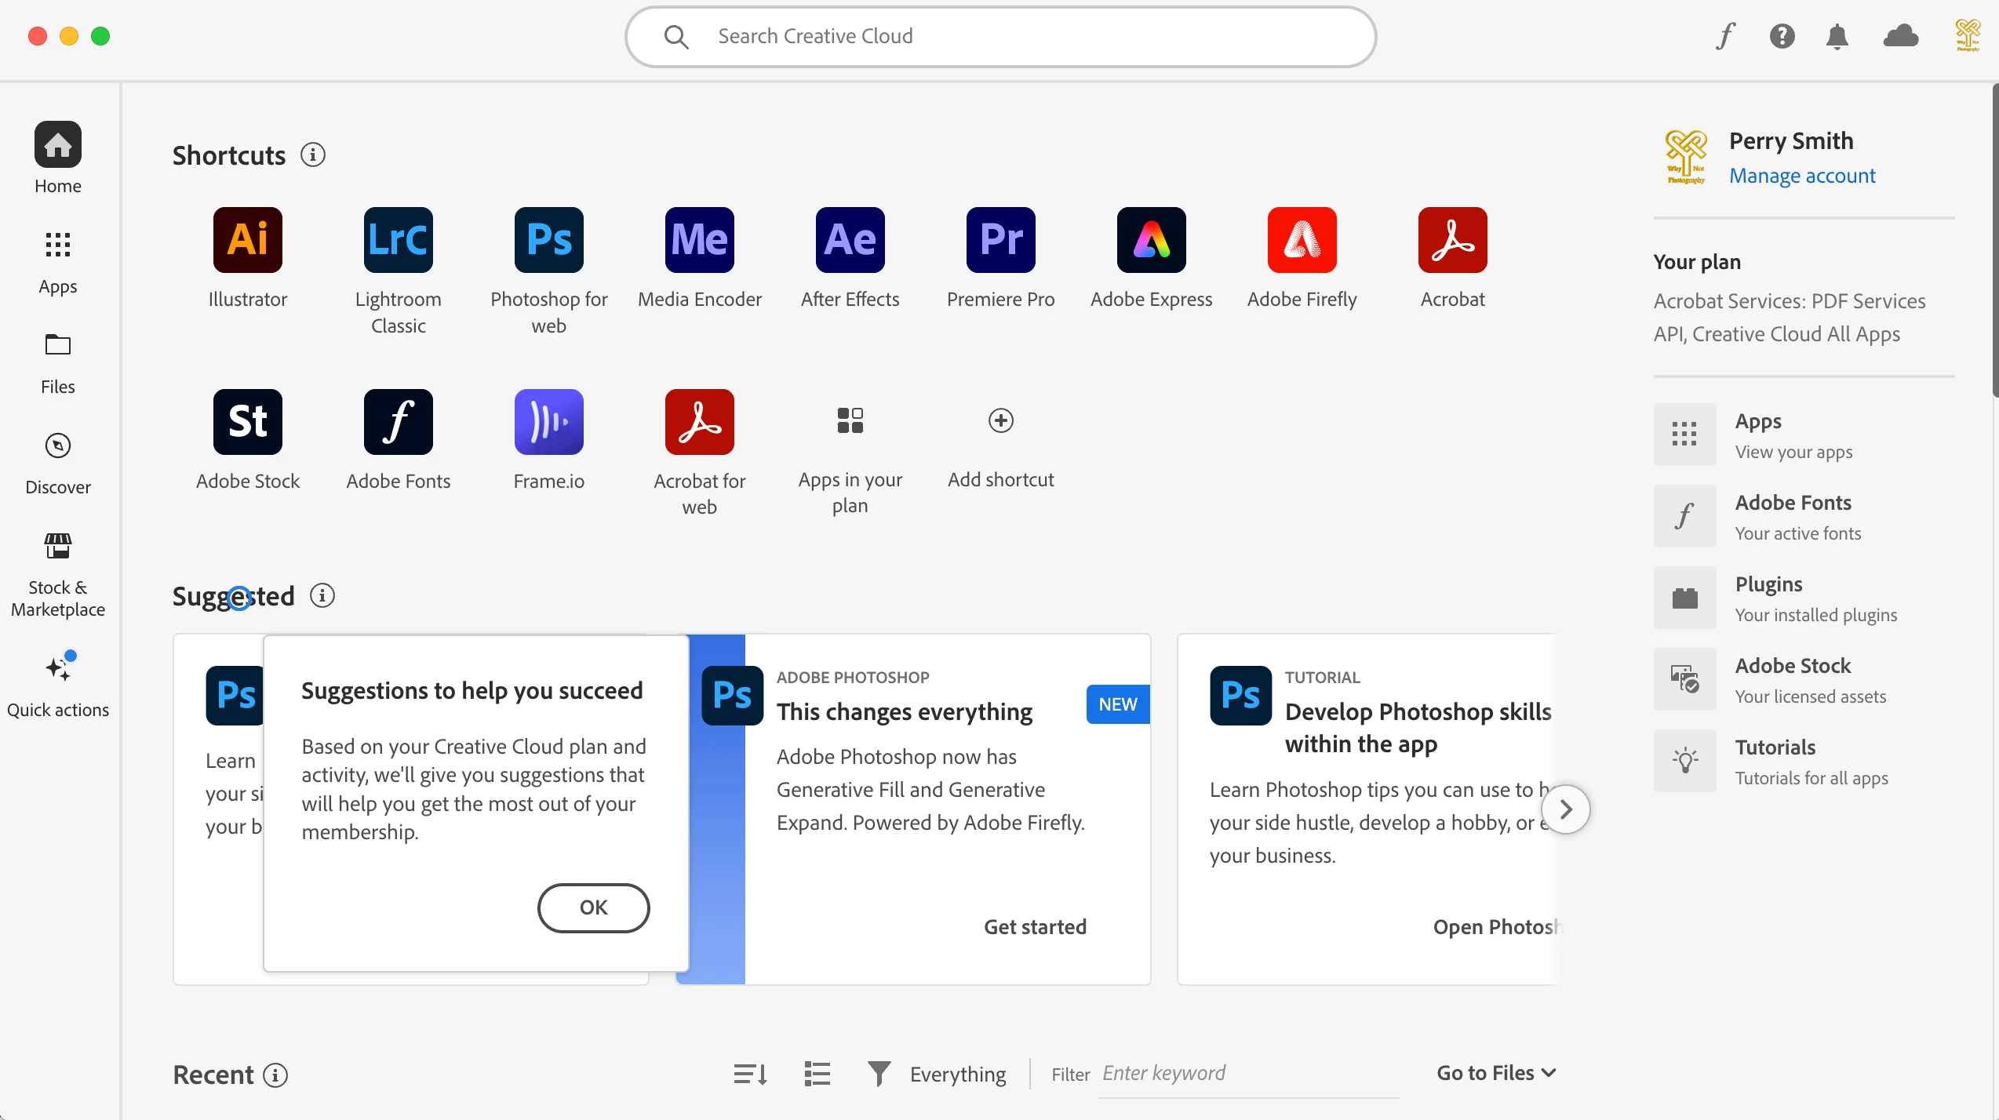Open the Everything filter dropdown
The width and height of the screenshot is (1999, 1120).
click(938, 1074)
